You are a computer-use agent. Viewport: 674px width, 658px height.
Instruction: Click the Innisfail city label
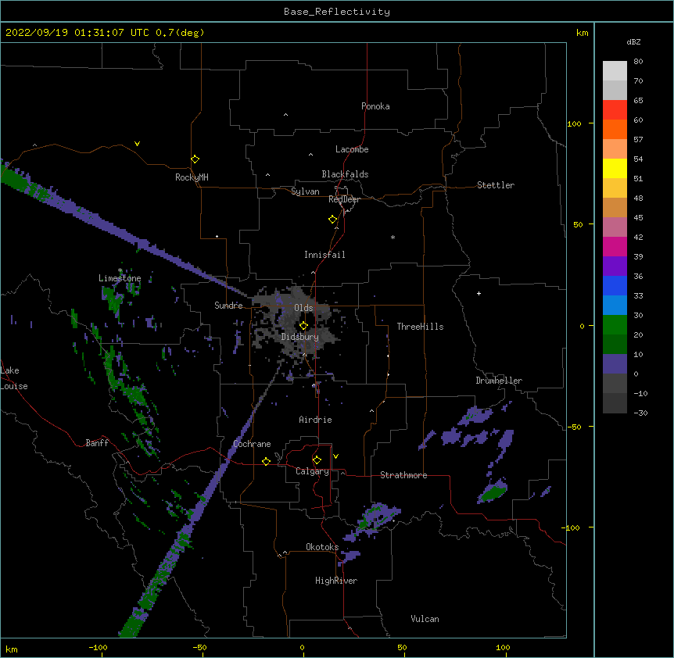click(324, 255)
